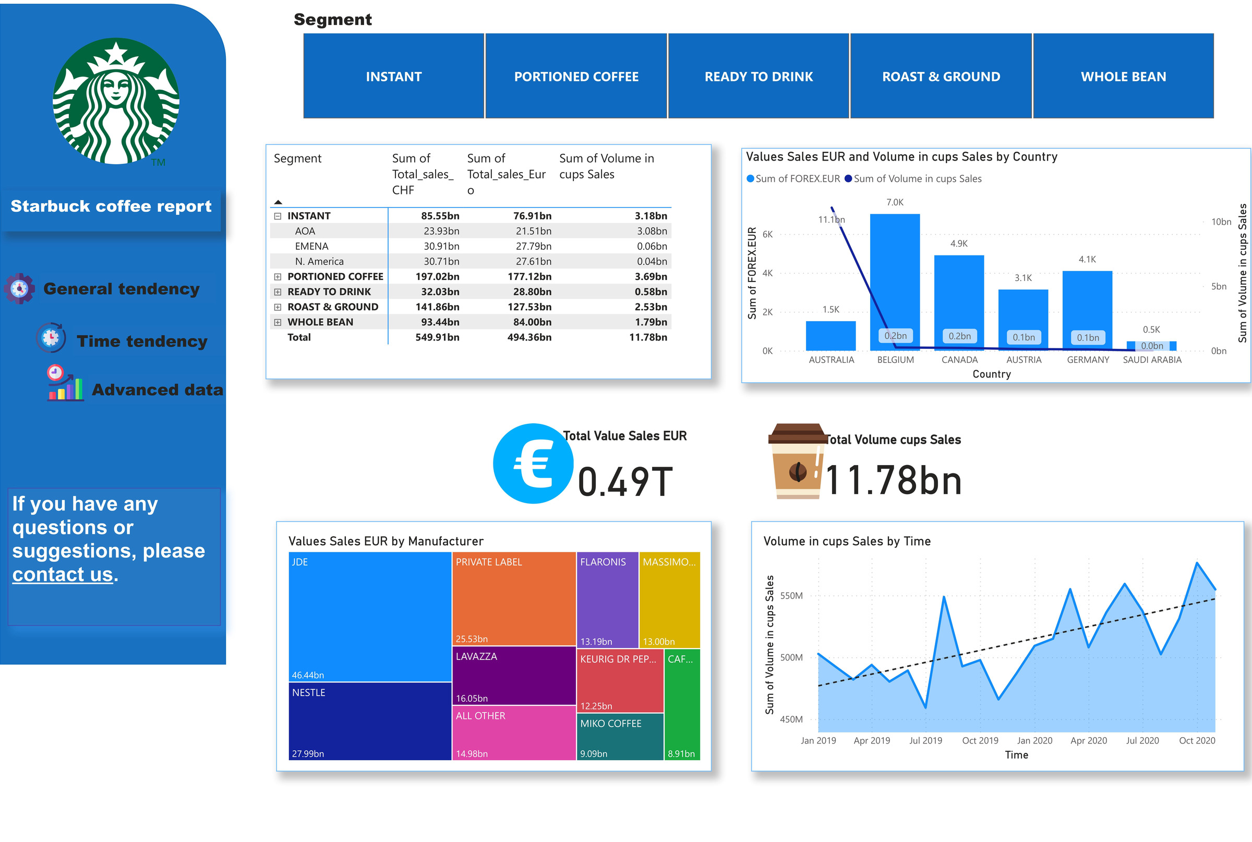Click INSTANT cups value 3.18bn
1252x842 pixels.
pos(651,216)
